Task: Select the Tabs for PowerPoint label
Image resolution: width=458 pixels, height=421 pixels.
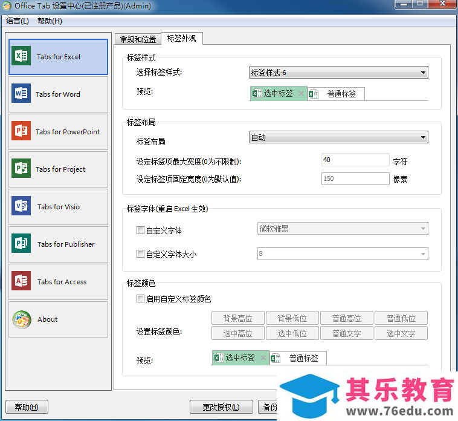Action: click(x=68, y=132)
